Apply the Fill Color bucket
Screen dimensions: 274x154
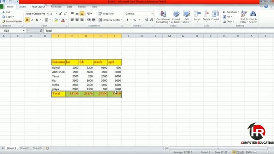tap(56, 20)
